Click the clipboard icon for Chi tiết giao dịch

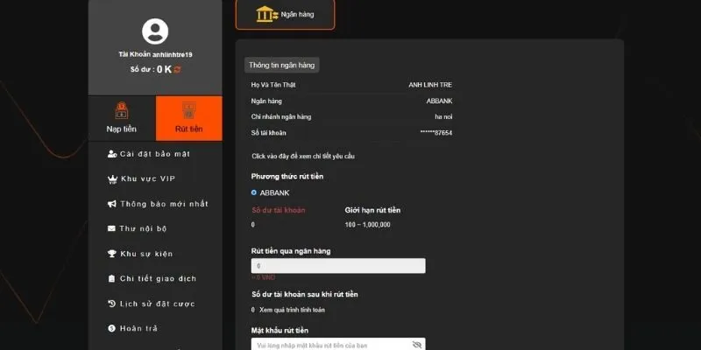click(x=111, y=278)
